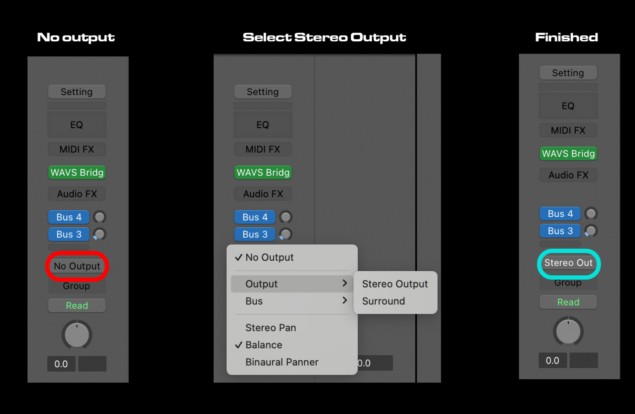Toggle the checked Balance option

click(x=264, y=345)
